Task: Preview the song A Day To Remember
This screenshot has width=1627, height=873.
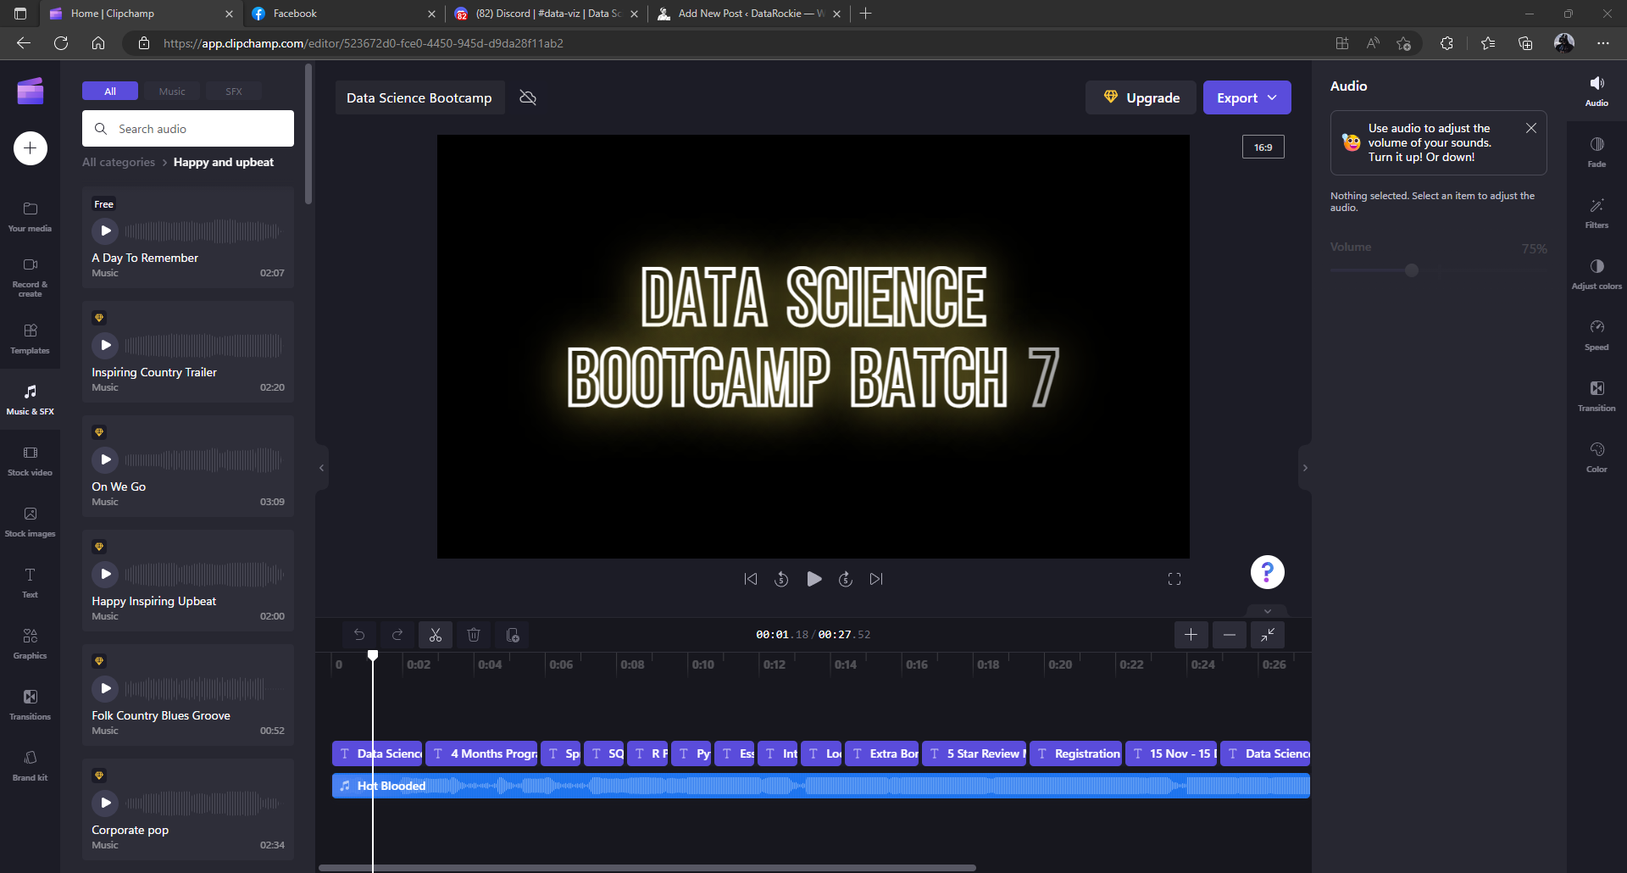Action: 105,230
